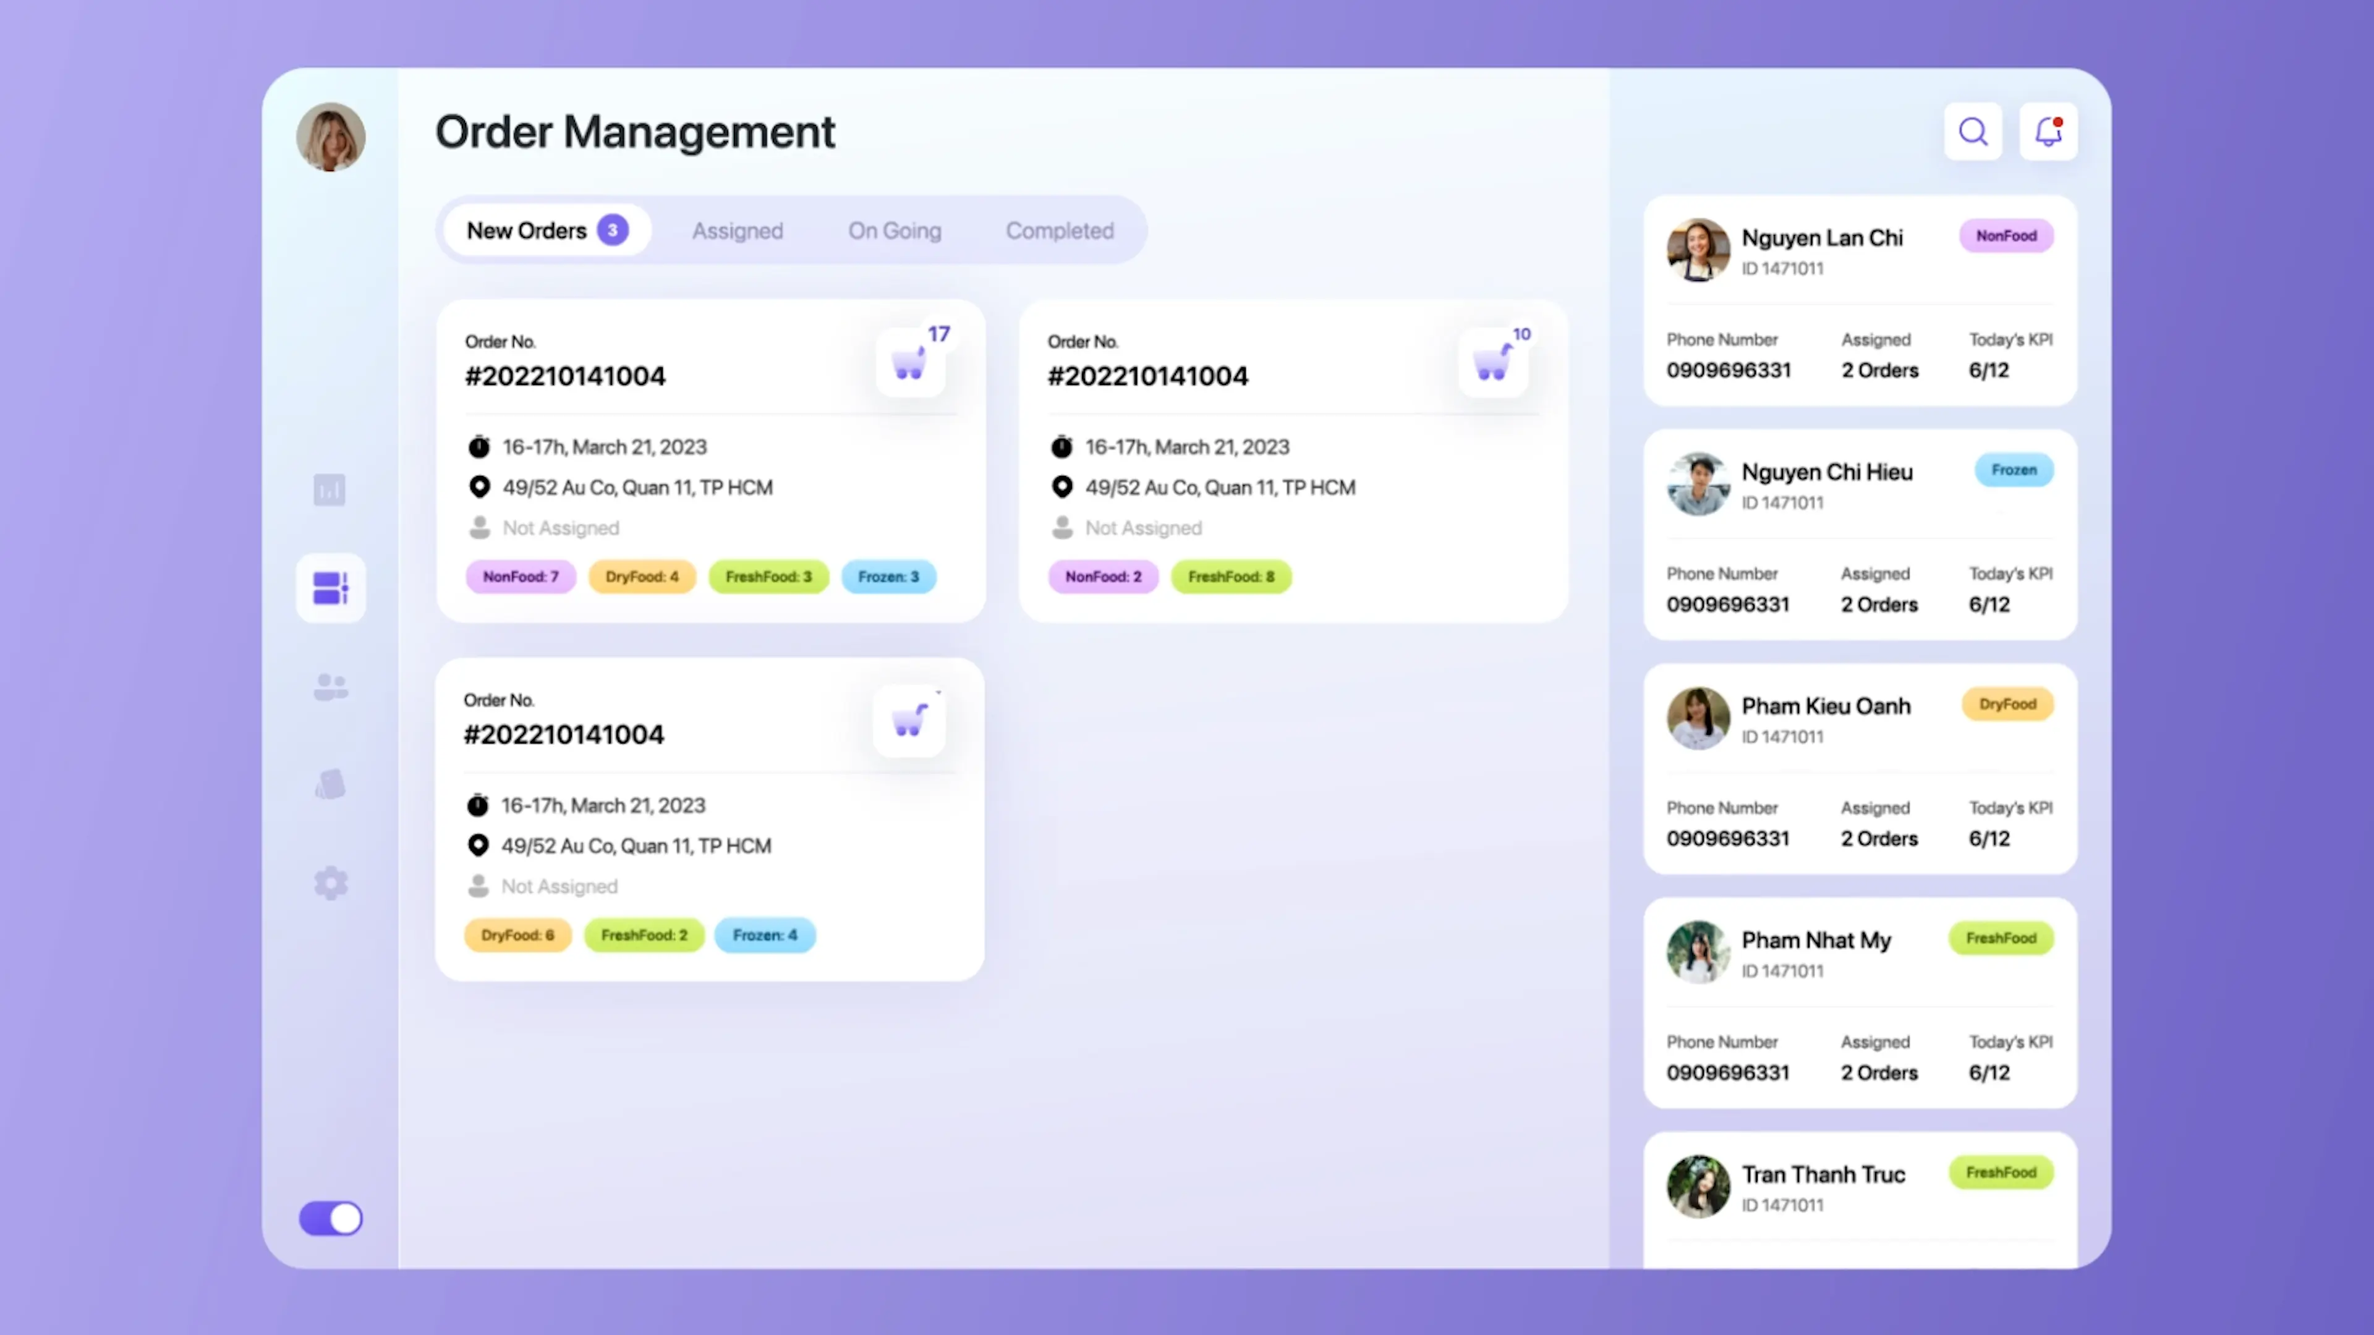Image resolution: width=2374 pixels, height=1335 pixels.
Task: Click the Frozen: 3 tag
Action: click(888, 577)
